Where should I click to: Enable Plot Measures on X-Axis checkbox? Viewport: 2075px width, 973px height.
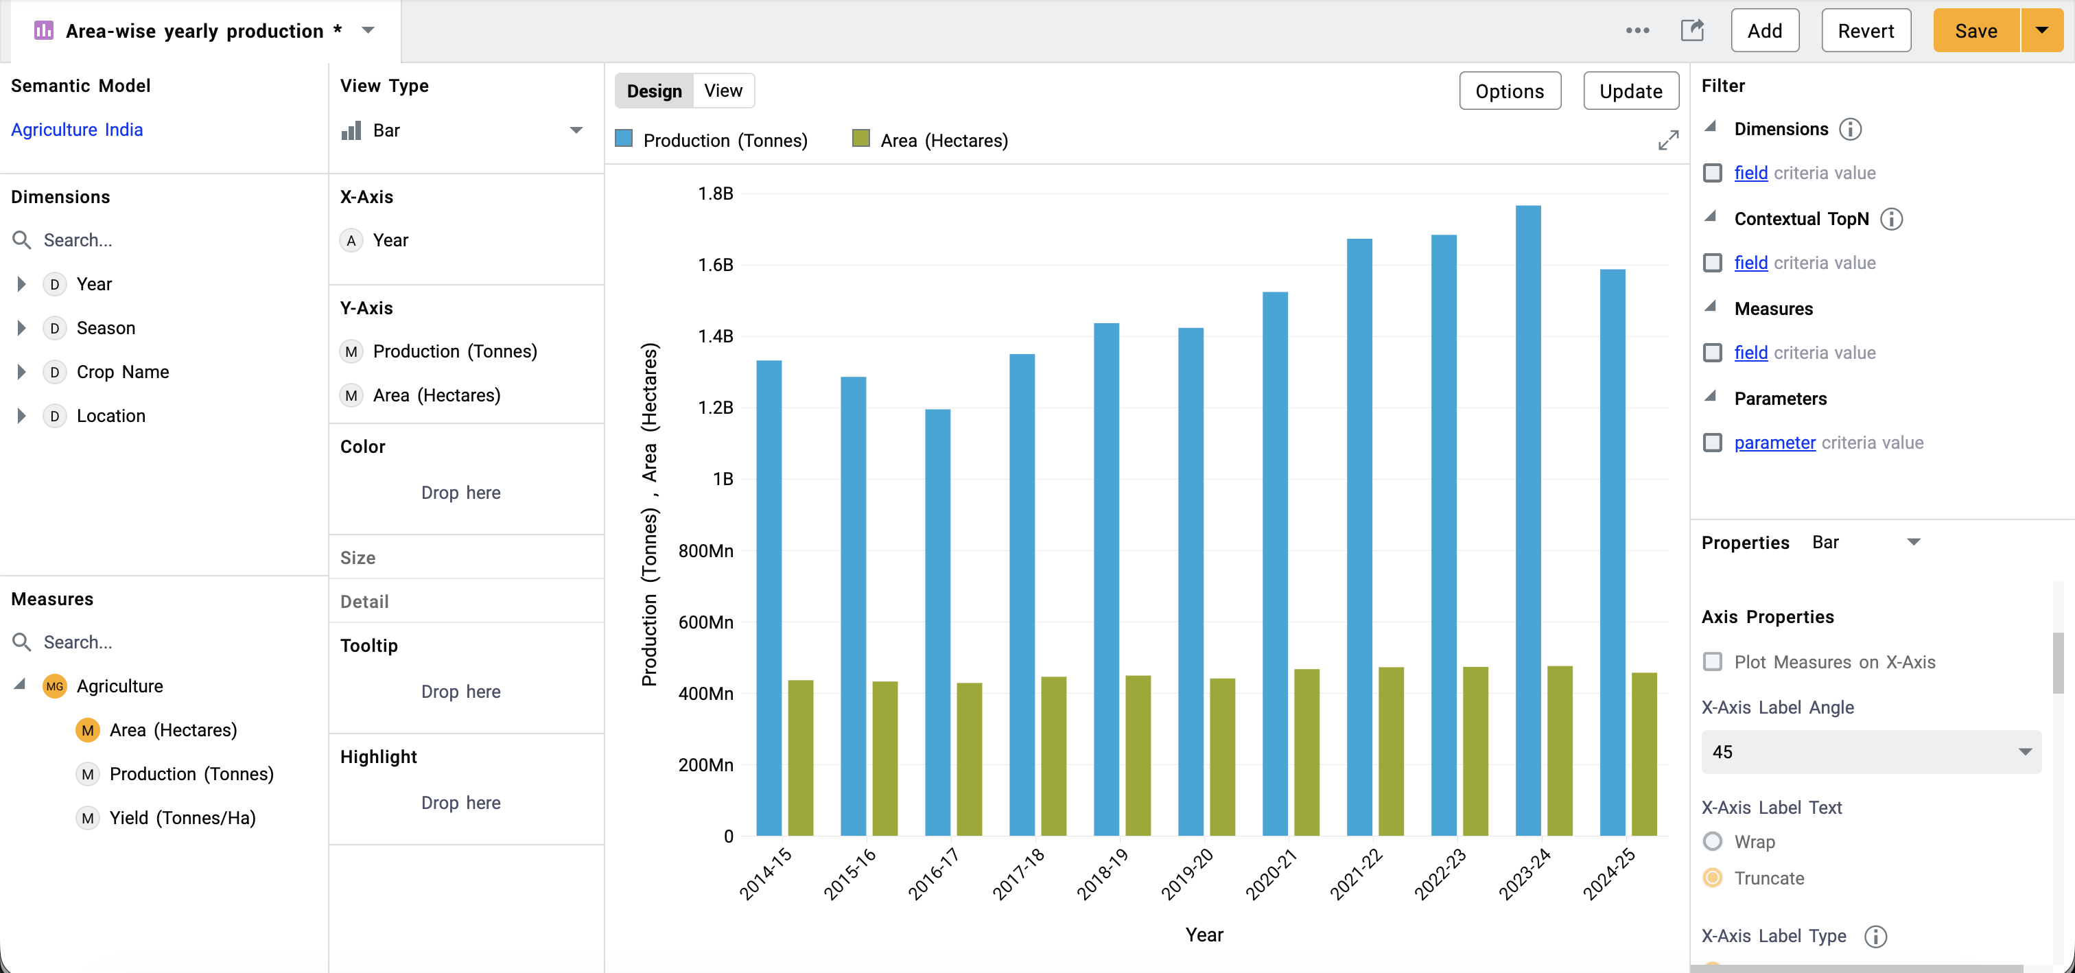click(1713, 661)
